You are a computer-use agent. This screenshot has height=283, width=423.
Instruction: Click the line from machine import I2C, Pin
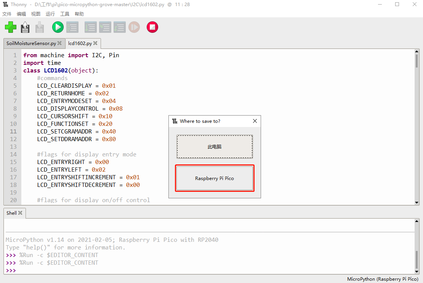click(71, 55)
